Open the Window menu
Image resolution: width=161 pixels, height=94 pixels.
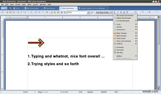tap(43, 4)
